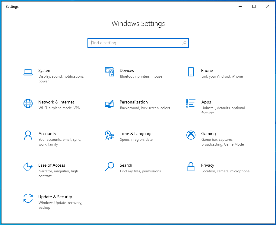Click the Windows Settings page title

[138, 23]
